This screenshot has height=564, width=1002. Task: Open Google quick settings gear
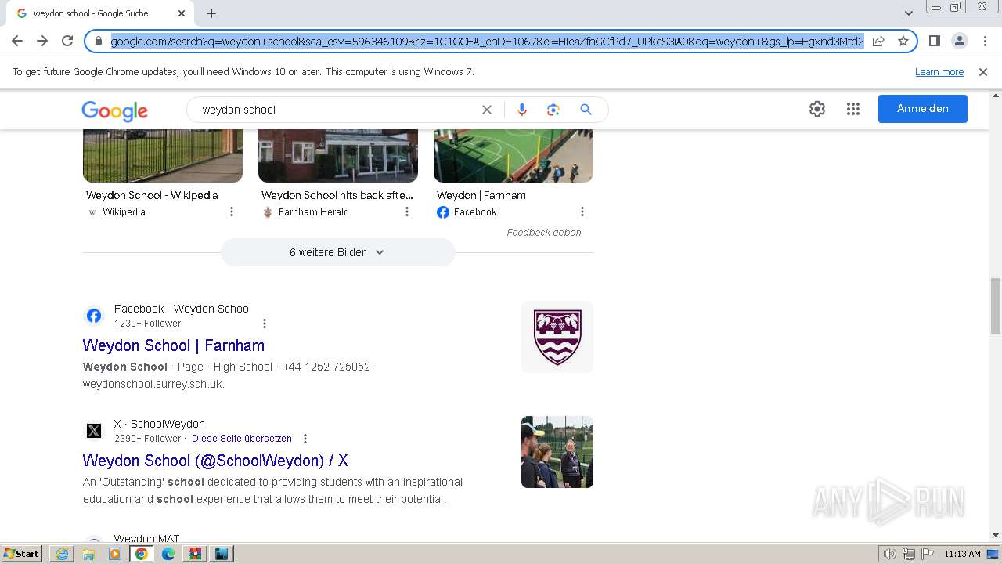[x=817, y=109]
